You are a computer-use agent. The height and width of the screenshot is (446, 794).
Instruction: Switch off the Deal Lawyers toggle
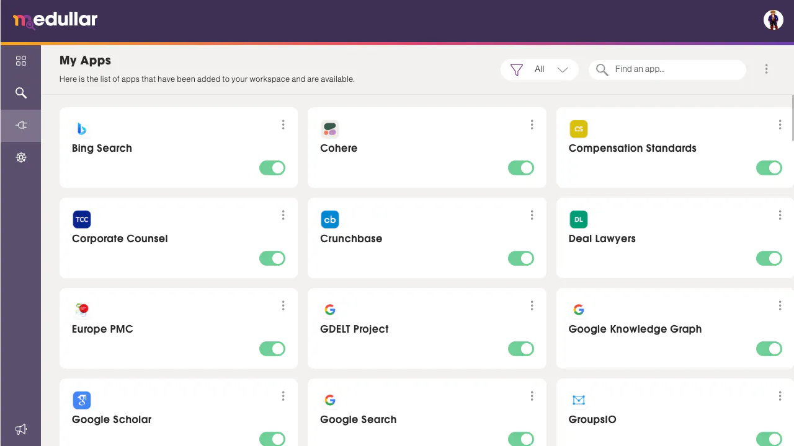pyautogui.click(x=769, y=258)
